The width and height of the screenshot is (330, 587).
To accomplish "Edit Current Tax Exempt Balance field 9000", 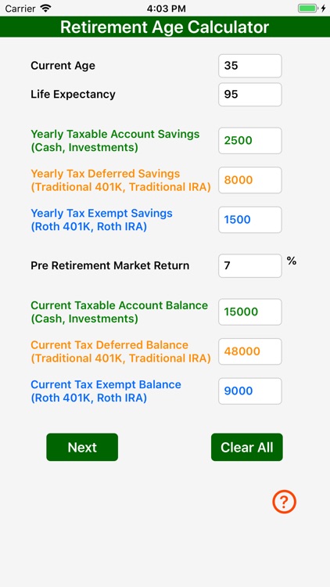I will [250, 391].
